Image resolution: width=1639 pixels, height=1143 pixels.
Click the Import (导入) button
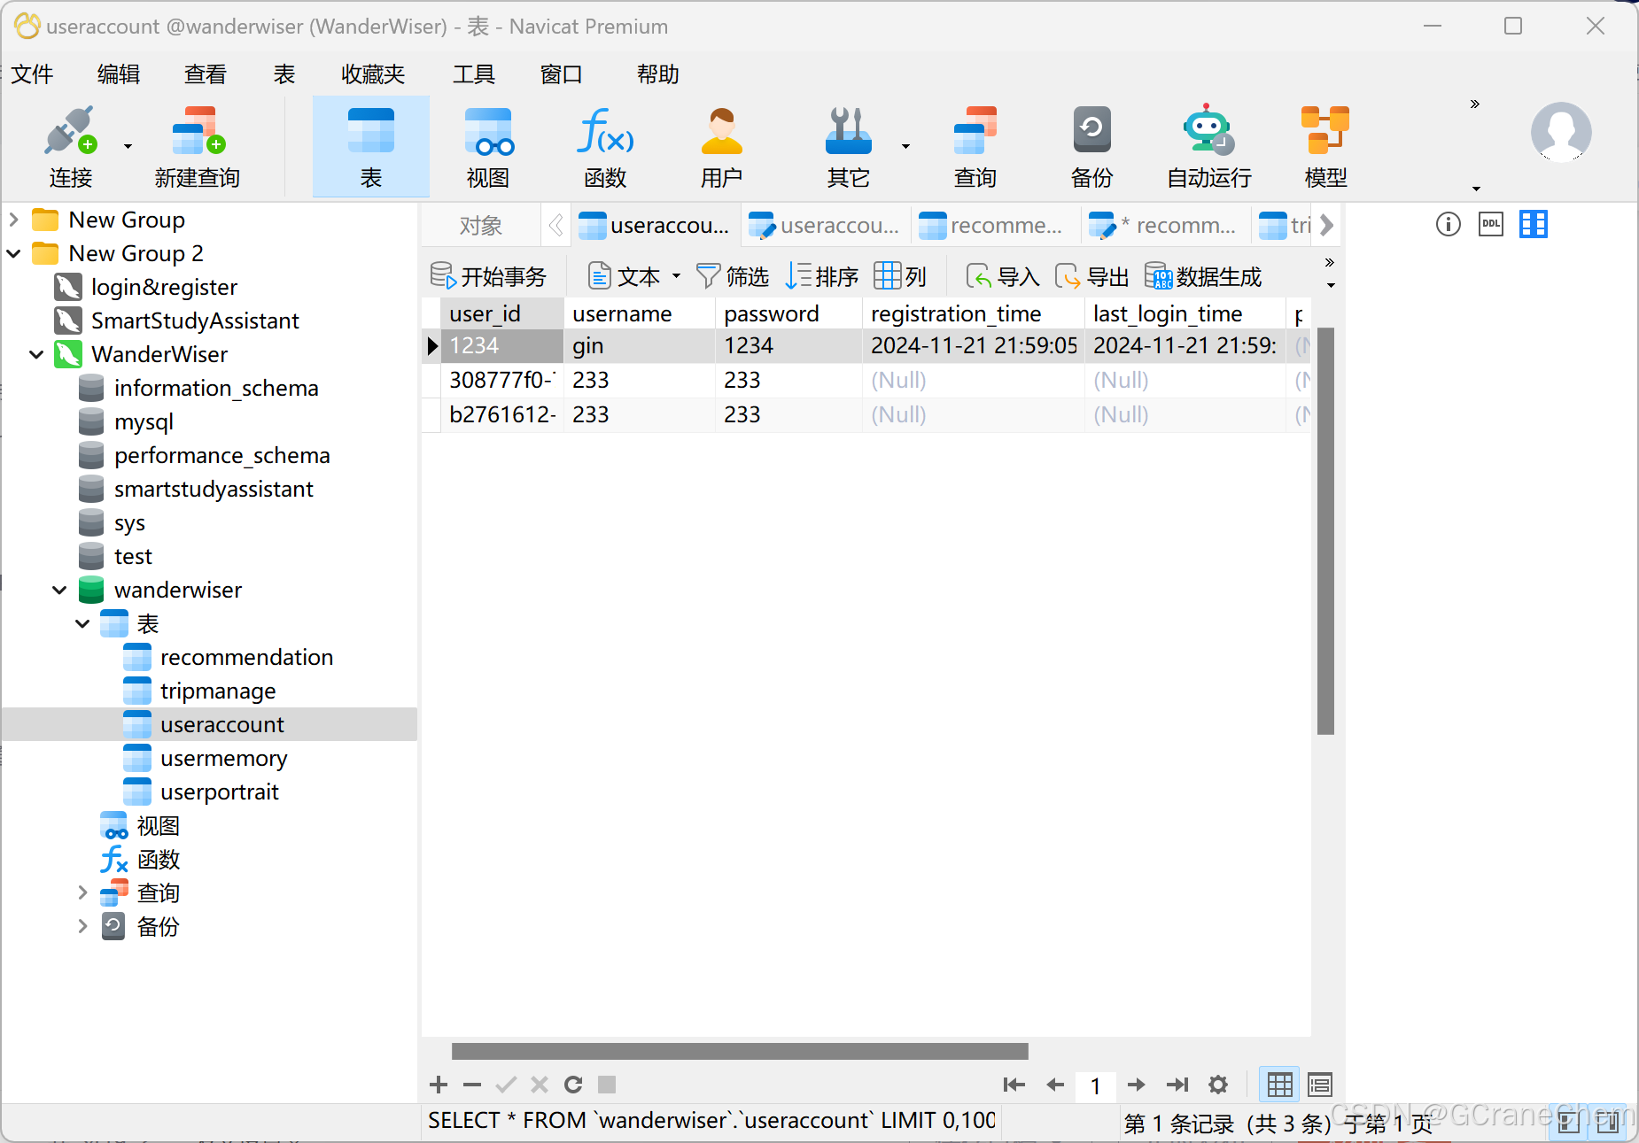click(1002, 276)
